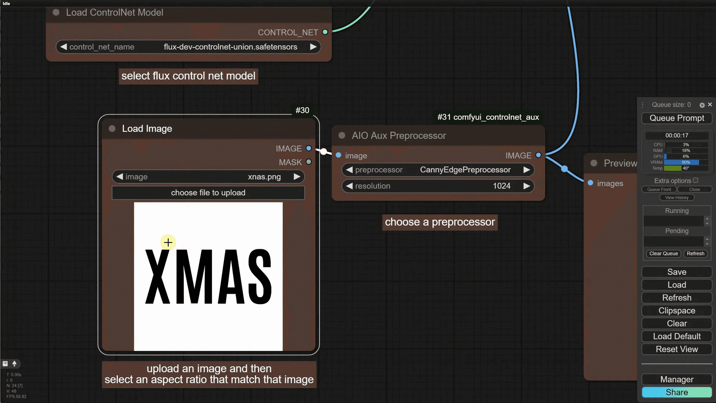This screenshot has width=716, height=403.
Task: Click the VRAM usage bar
Action: tap(685, 162)
